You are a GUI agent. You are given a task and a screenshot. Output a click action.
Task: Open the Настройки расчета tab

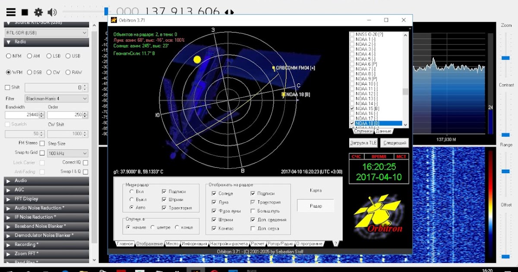pos(229,244)
